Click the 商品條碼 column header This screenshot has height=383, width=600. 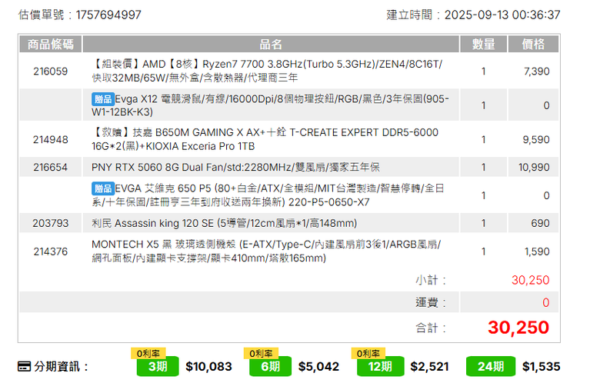pos(51,44)
